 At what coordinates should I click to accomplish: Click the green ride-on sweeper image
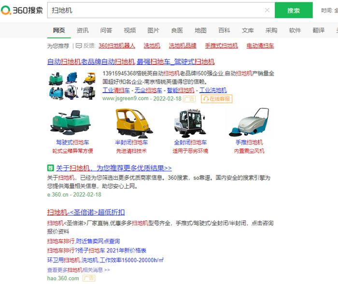click(x=70, y=122)
